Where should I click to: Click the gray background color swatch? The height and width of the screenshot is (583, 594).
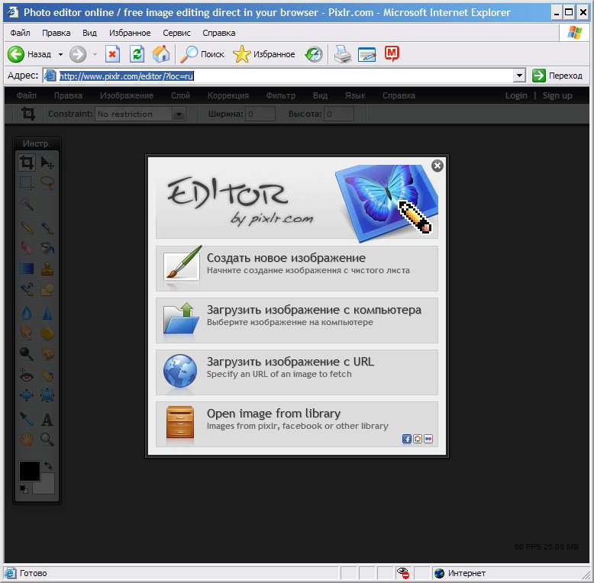click(47, 486)
